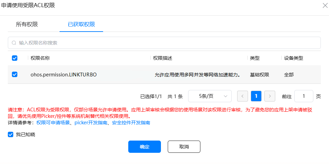The image size is (329, 164).
Task: Click the ohos.permission.LINKTURBO permission name
Action: [x=64, y=75]
